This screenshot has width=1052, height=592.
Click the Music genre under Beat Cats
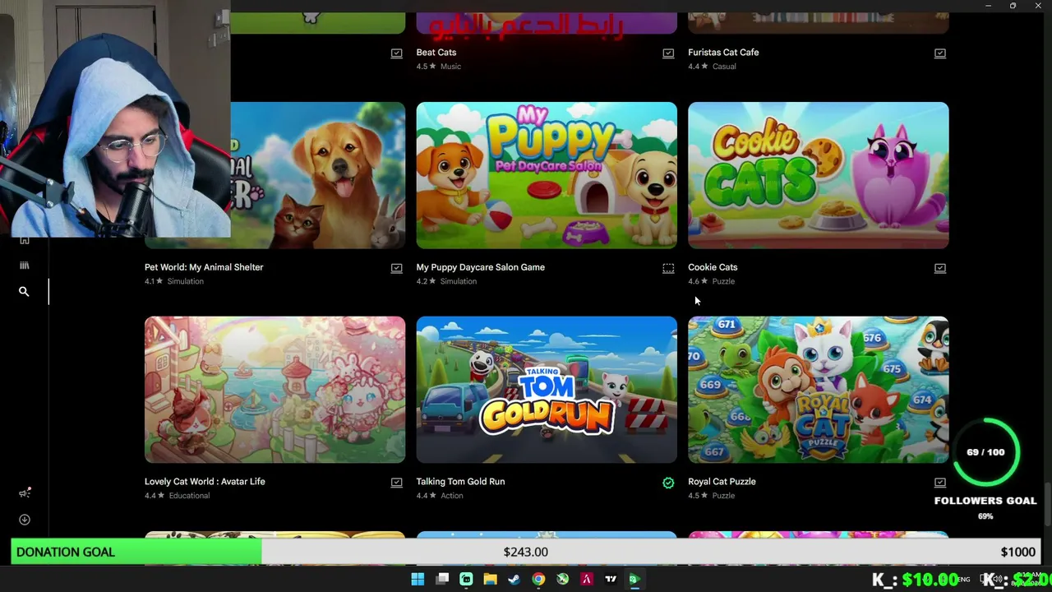click(x=450, y=67)
